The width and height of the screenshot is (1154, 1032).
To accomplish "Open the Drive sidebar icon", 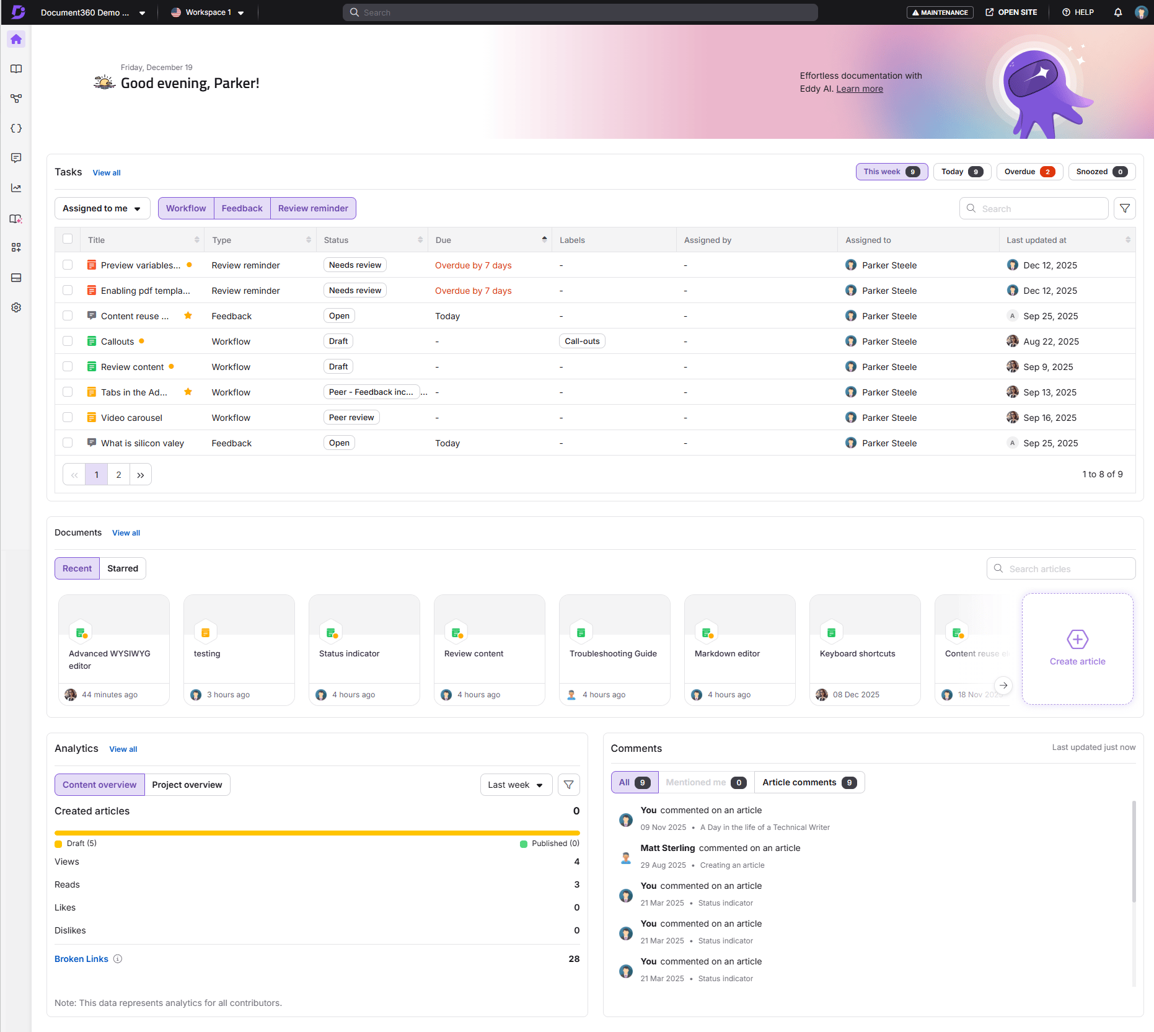I will coord(16,278).
